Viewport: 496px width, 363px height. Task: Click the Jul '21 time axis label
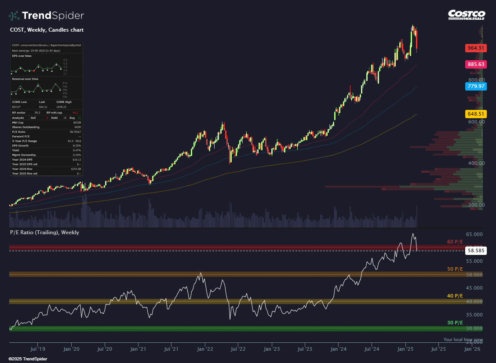pyautogui.click(x=171, y=349)
